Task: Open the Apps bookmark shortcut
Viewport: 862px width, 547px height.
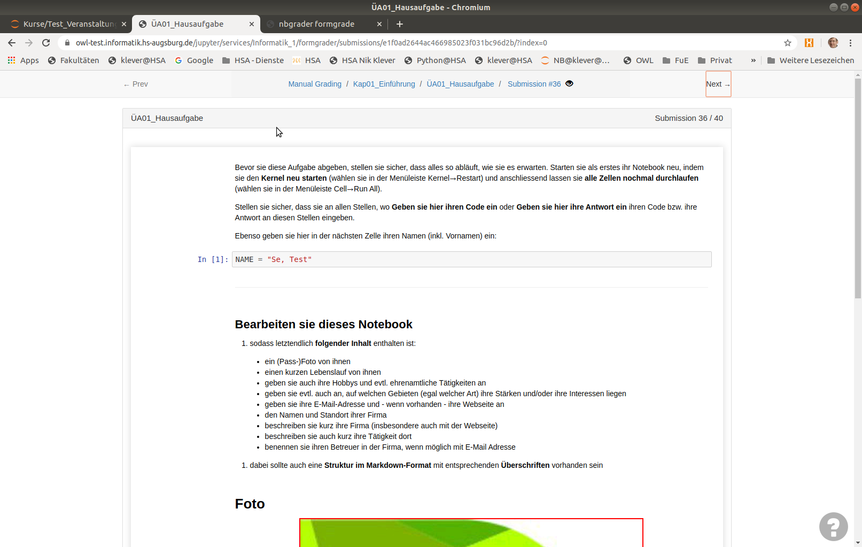Action: coord(23,60)
